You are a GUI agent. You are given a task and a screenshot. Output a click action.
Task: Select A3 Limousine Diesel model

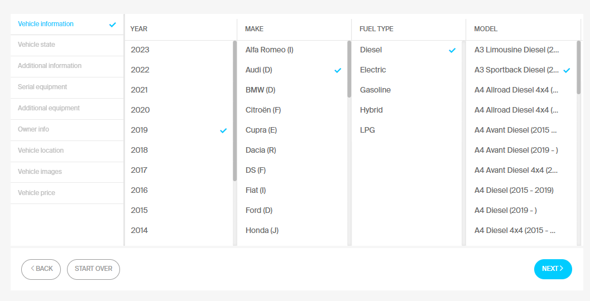click(521, 50)
